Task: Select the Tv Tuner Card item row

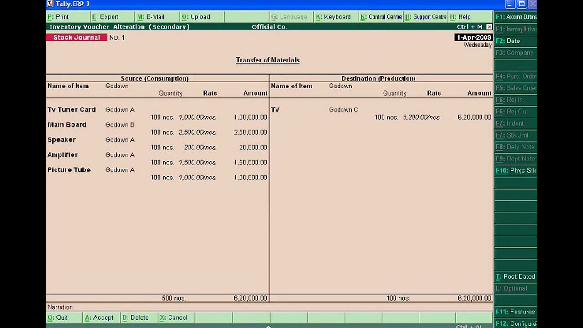Action: tap(157, 113)
